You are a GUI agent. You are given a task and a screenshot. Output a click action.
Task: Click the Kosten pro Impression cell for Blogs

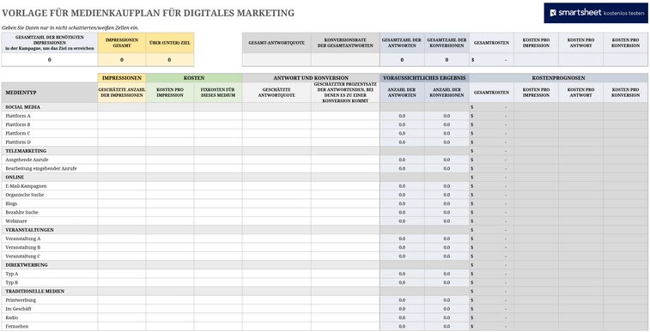(170, 203)
